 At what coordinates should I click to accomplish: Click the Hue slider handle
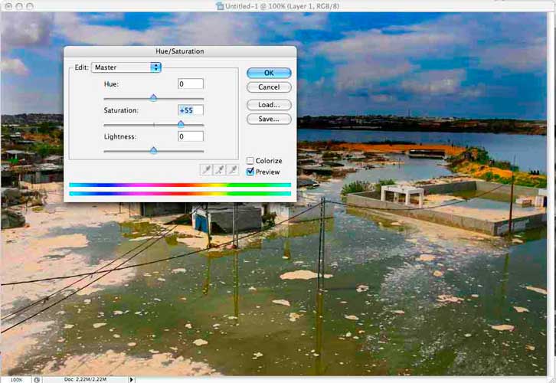click(153, 98)
